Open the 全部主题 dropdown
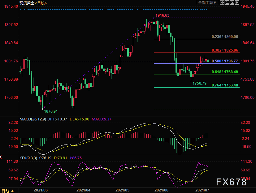The height and width of the screenshot is (193, 256). pos(207,2)
